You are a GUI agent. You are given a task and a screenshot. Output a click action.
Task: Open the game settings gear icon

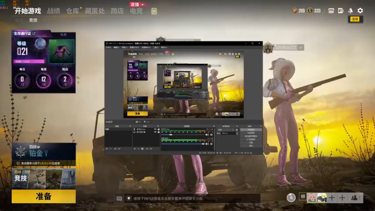(360, 10)
